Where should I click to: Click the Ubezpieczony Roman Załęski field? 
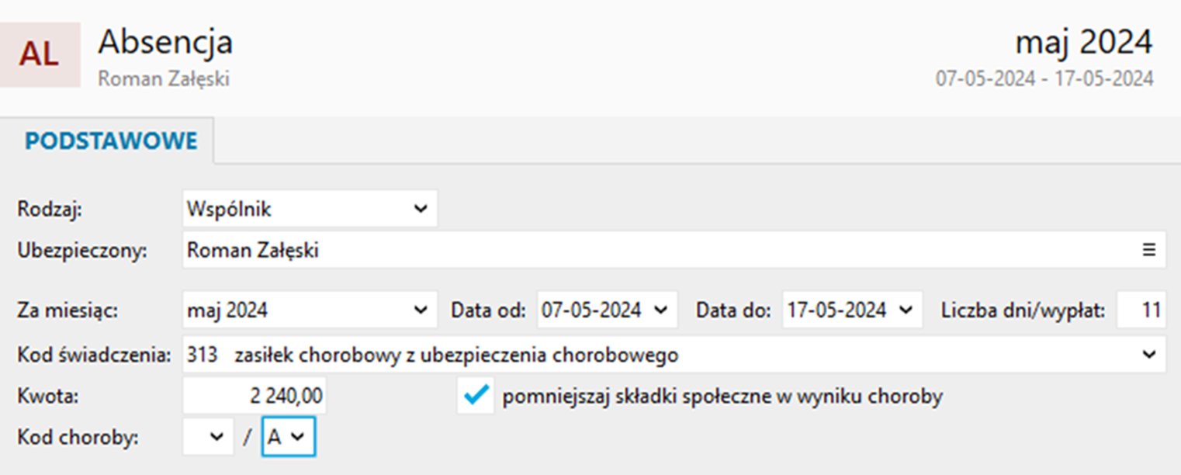674,251
